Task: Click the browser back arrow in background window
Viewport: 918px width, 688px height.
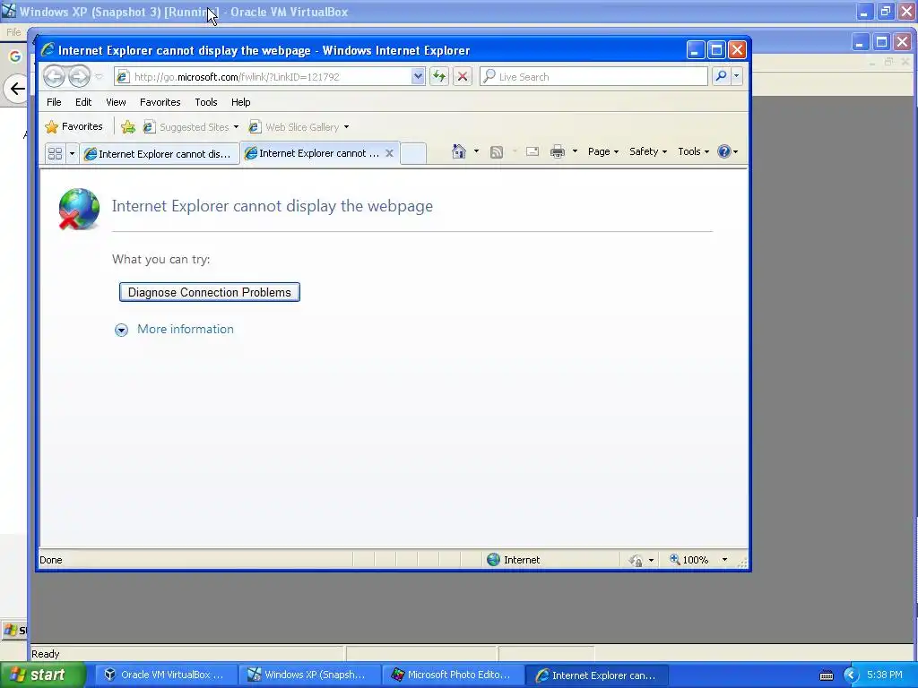Action: [17, 89]
